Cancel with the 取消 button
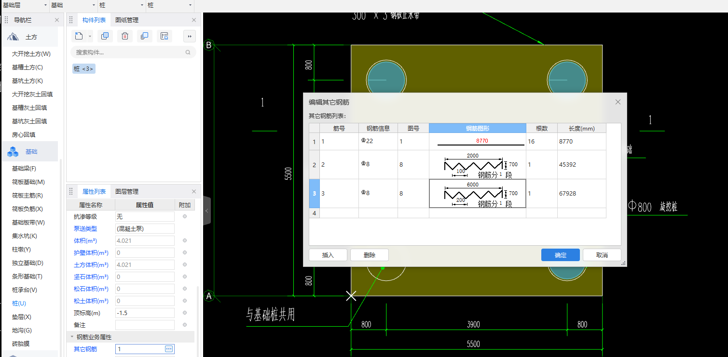 602,255
